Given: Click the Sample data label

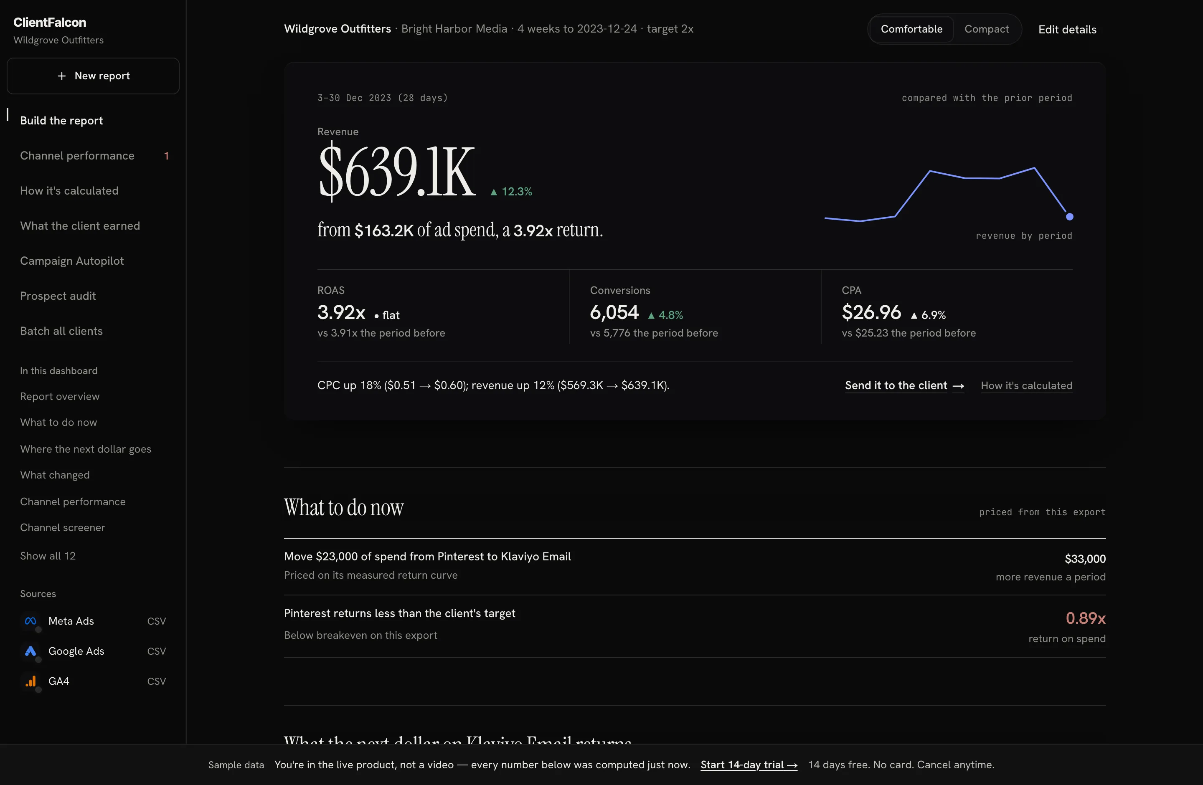Looking at the screenshot, I should (236, 765).
